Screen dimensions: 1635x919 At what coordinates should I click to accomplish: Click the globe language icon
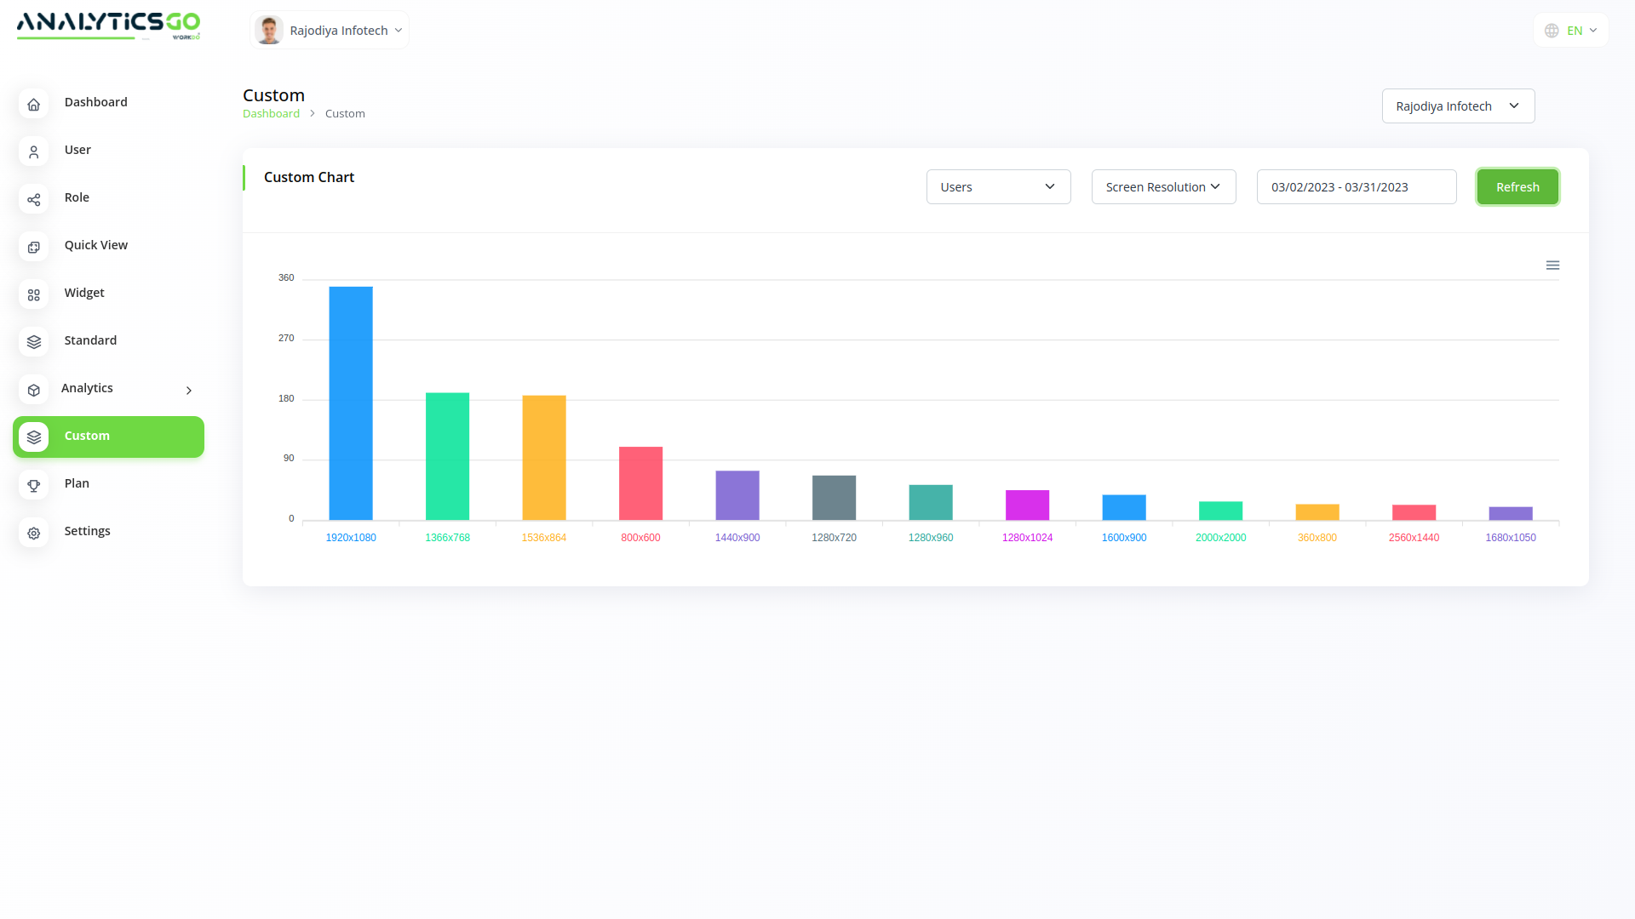[x=1552, y=31]
